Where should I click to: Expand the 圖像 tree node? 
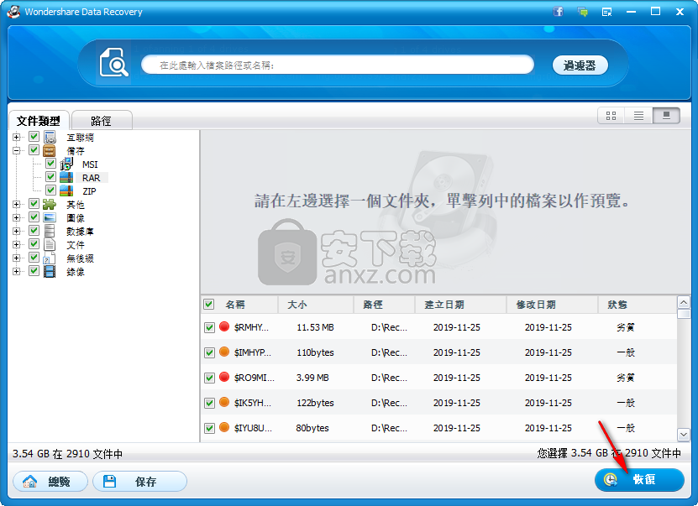[x=17, y=218]
